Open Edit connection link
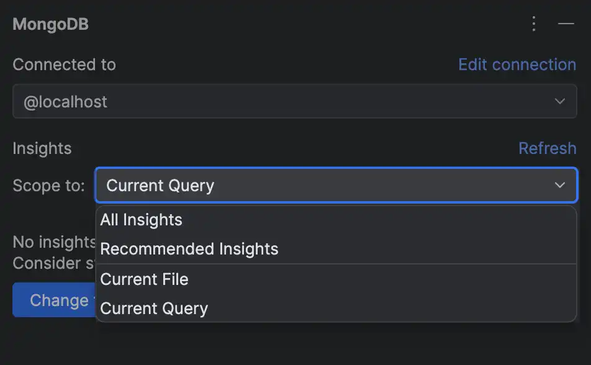This screenshot has height=365, width=591. point(517,64)
